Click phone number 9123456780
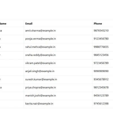The width and height of the screenshot is (113, 113). tap(101, 39)
